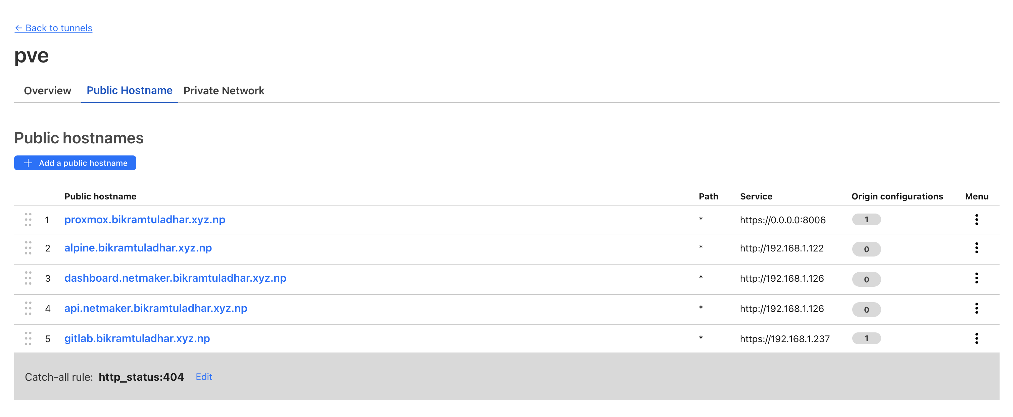Click drag handle for gitlab hostname row

coord(28,338)
